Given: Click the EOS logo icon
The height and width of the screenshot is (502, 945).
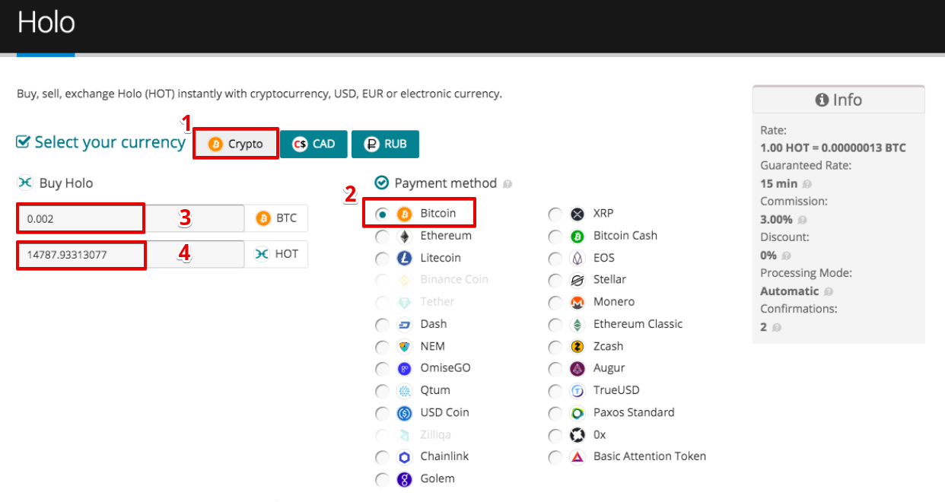Looking at the screenshot, I should [x=577, y=259].
